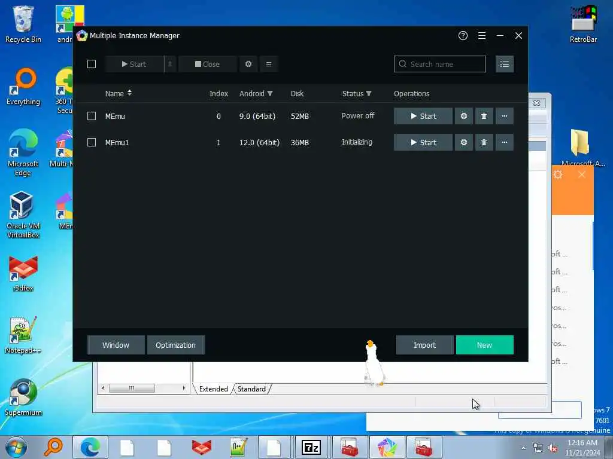Open the Everything desktop shortcut
This screenshot has width=613, height=459.
click(23, 87)
